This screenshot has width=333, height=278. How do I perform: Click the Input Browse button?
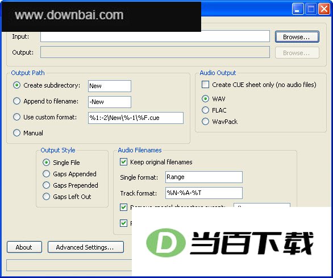[x=297, y=37]
